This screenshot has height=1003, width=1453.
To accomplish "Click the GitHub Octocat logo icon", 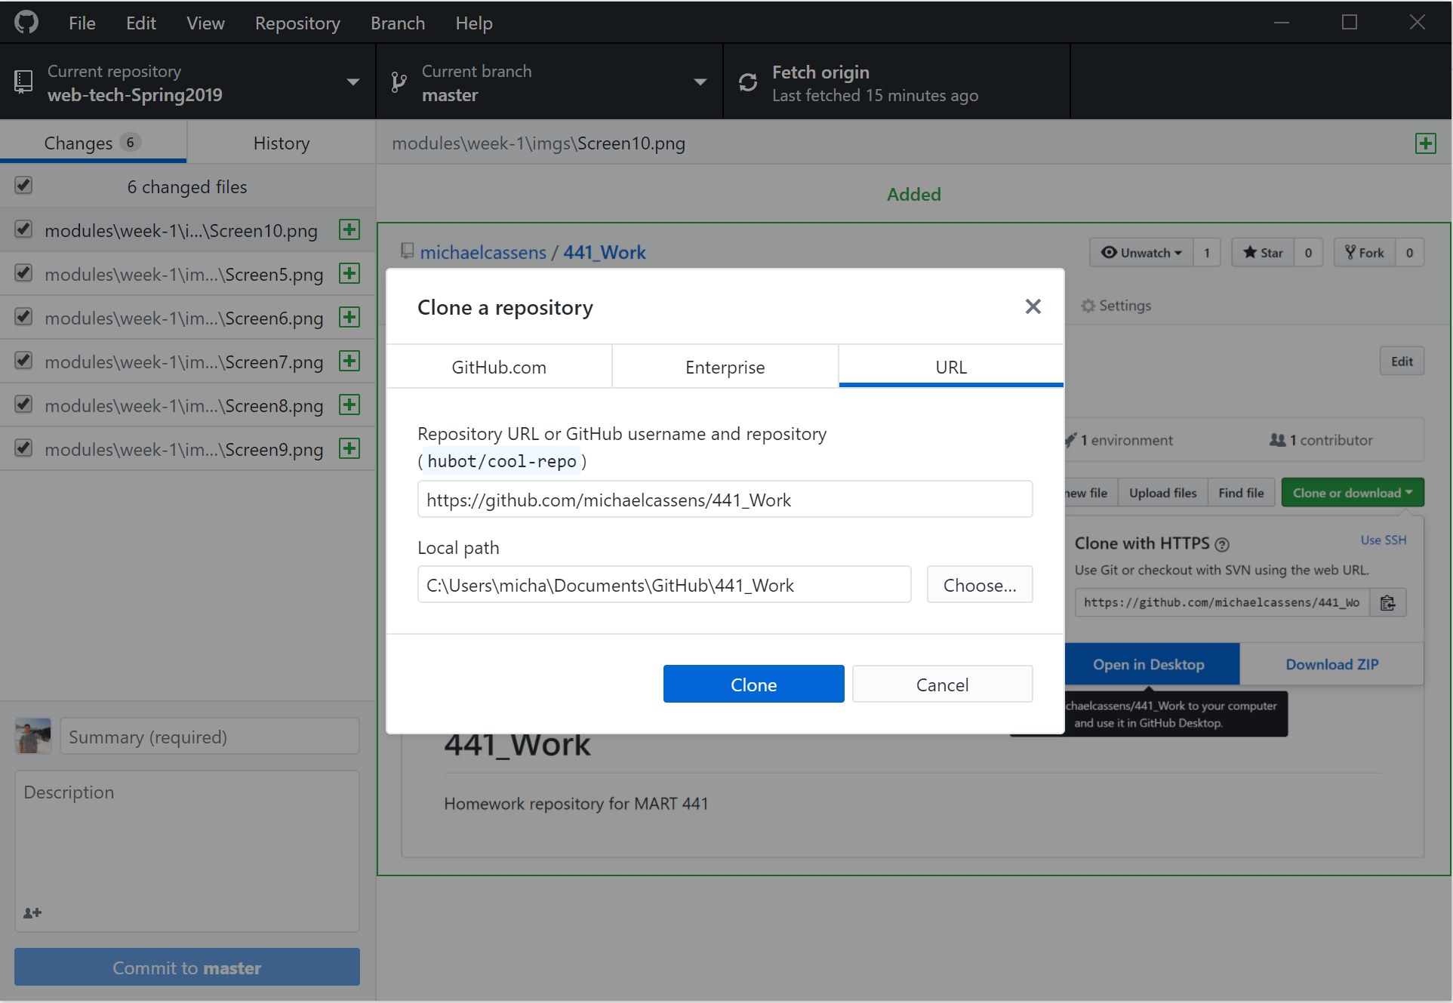I will [x=26, y=23].
